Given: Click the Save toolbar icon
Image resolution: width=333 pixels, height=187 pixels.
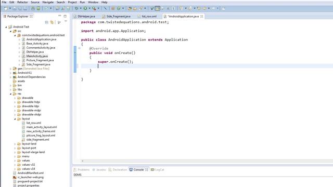Looking at the screenshot, I should coord(15,8).
